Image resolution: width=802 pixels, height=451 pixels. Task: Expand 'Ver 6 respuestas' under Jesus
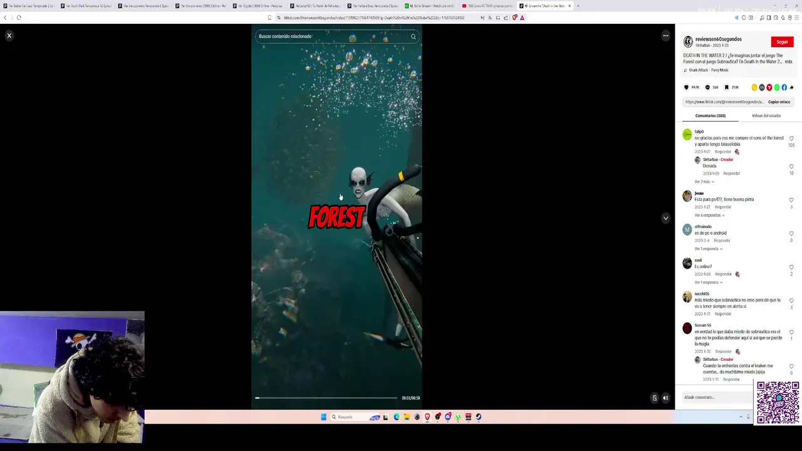pyautogui.click(x=709, y=215)
